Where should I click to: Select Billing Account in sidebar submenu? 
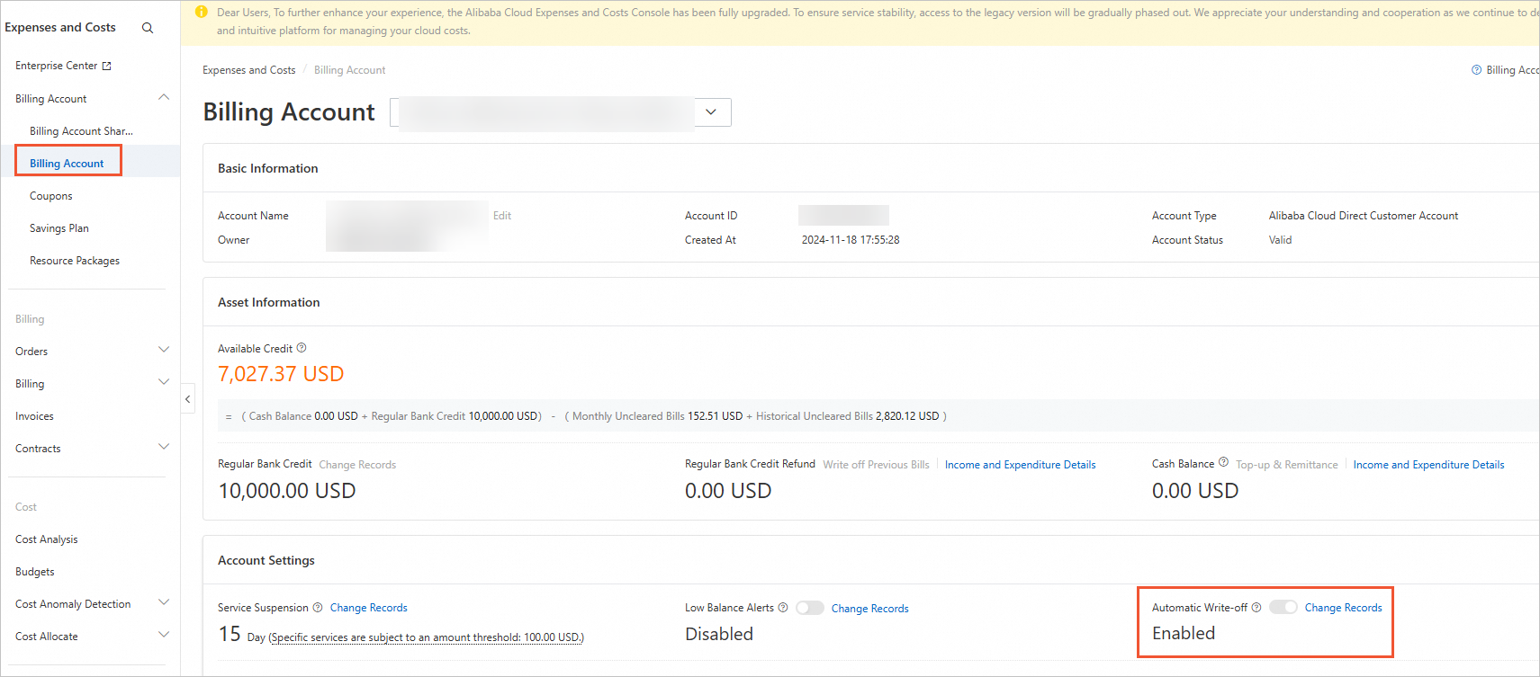67,164
